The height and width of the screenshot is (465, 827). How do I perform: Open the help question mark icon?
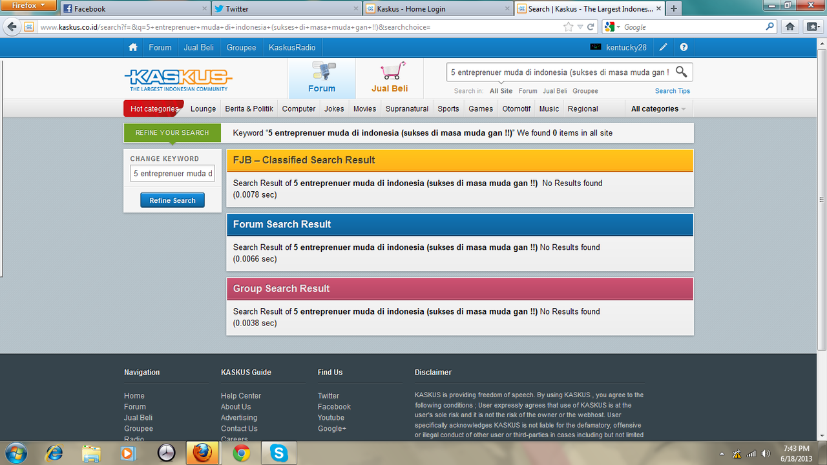coord(684,47)
